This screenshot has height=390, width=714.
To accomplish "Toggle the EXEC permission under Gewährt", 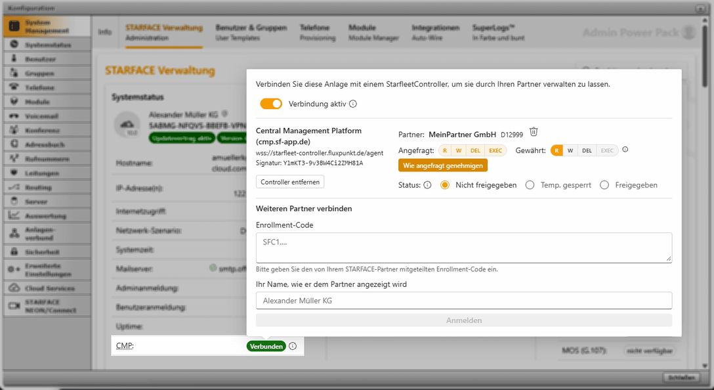I will pos(607,150).
